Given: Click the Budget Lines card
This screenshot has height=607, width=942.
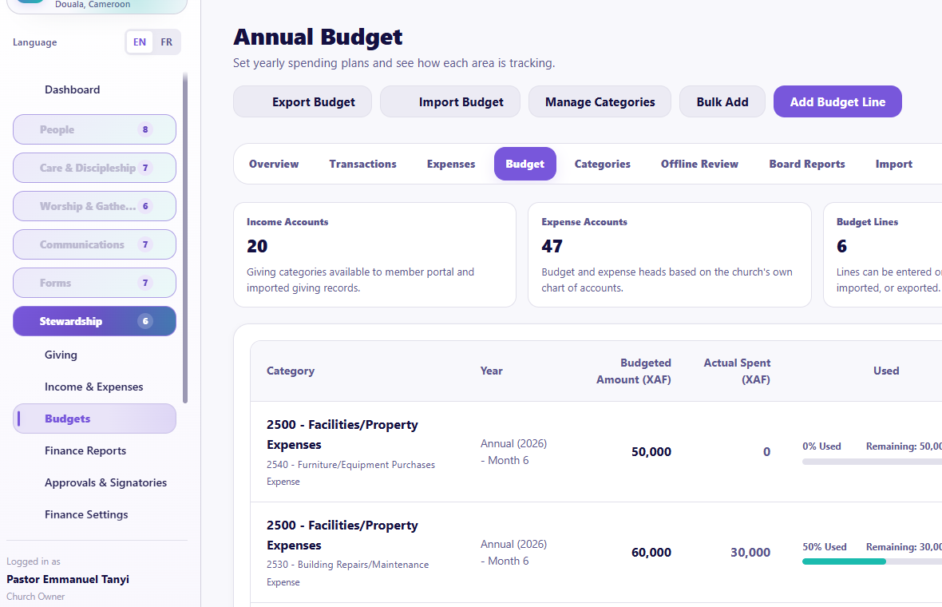Looking at the screenshot, I should (x=882, y=255).
